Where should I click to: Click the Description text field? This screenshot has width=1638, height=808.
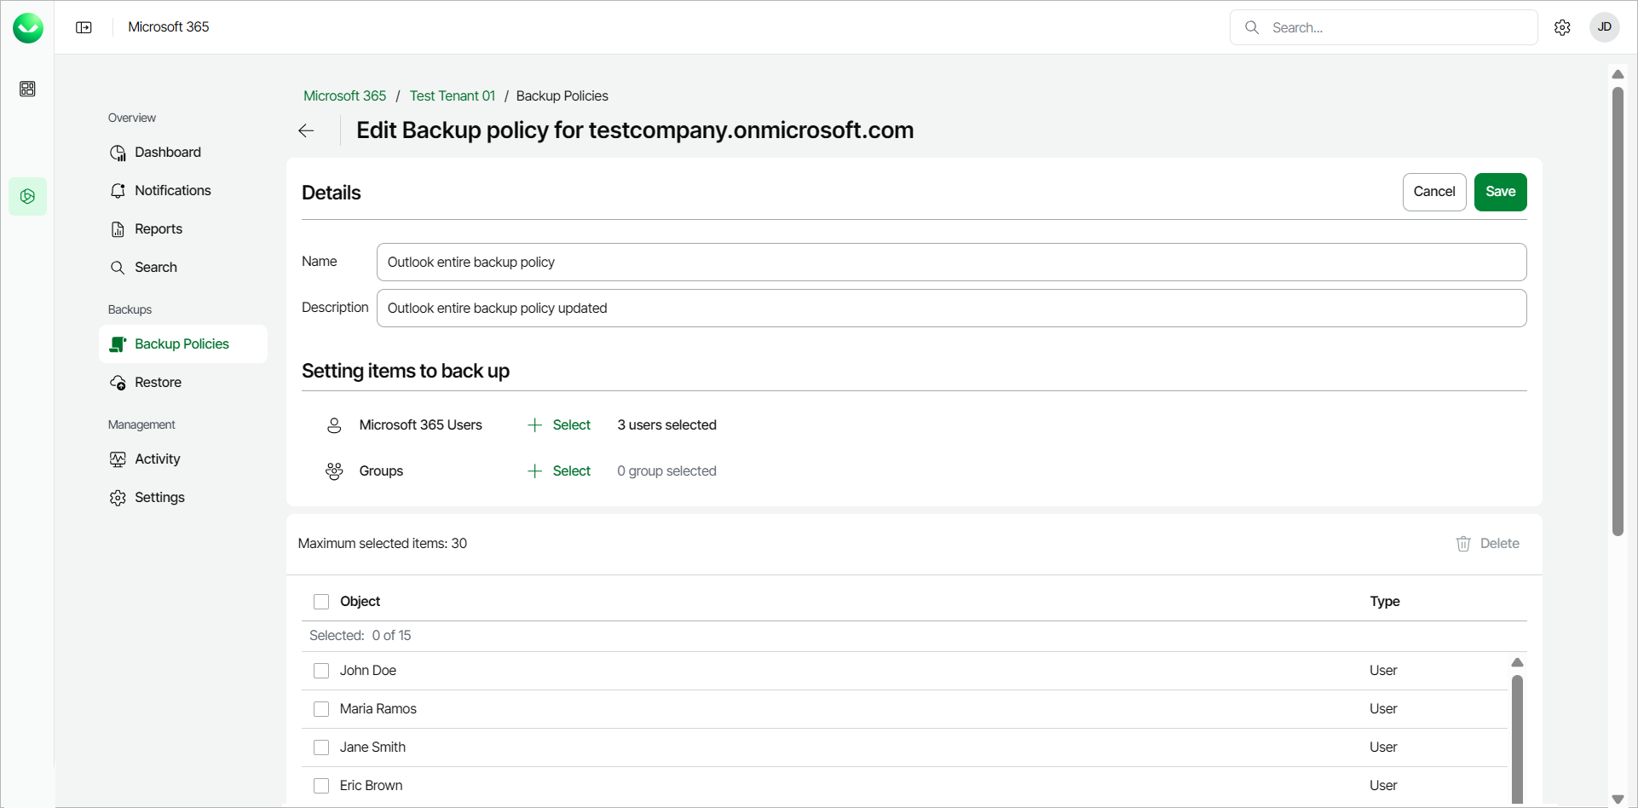(951, 309)
